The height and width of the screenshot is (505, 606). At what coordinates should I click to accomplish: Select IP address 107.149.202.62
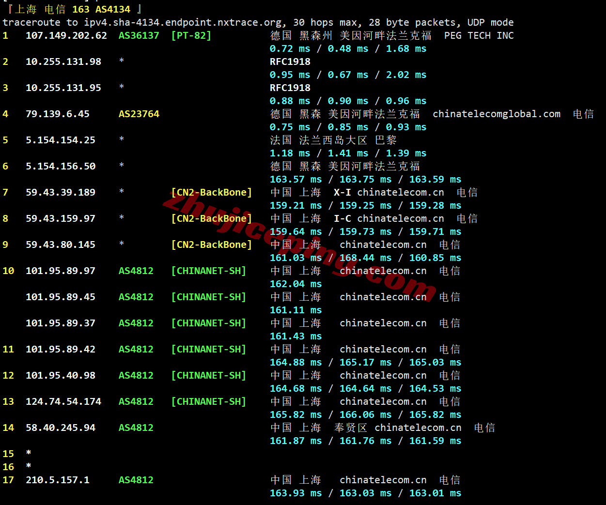click(x=66, y=35)
